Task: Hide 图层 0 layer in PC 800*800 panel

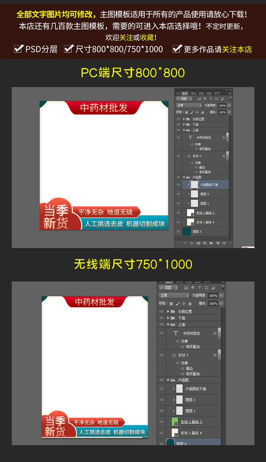Action: point(178,232)
